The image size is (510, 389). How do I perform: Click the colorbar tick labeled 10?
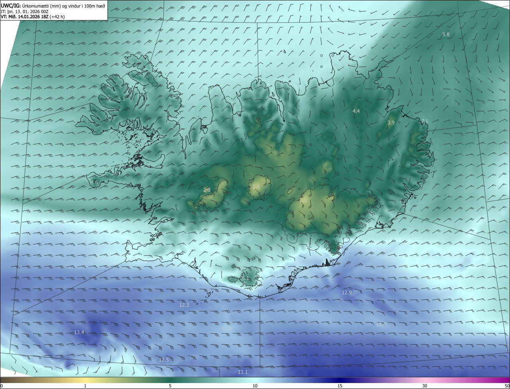255,386
